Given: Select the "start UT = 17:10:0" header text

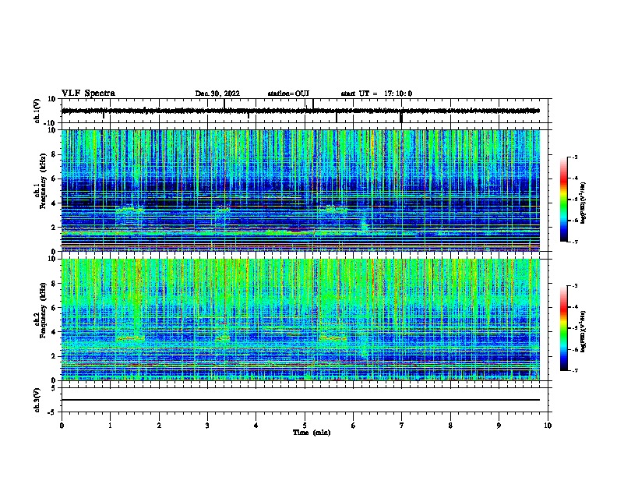Looking at the screenshot, I should (376, 94).
